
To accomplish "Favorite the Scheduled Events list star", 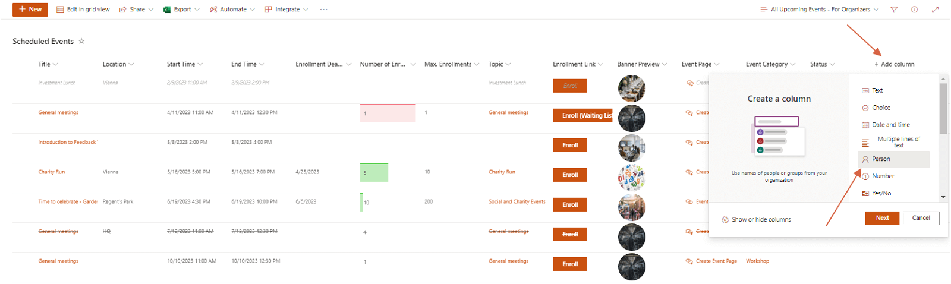I will coord(81,41).
